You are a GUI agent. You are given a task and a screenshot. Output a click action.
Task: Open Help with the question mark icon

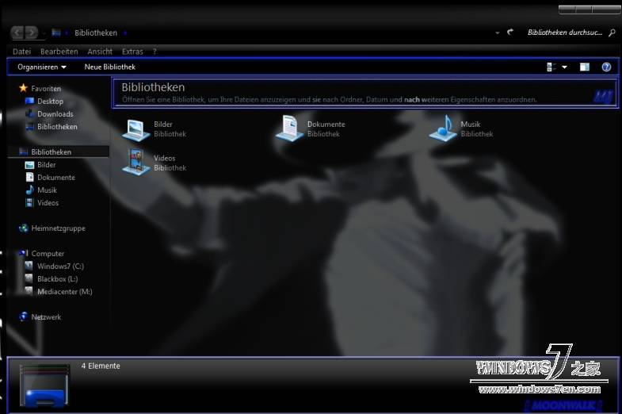point(606,67)
